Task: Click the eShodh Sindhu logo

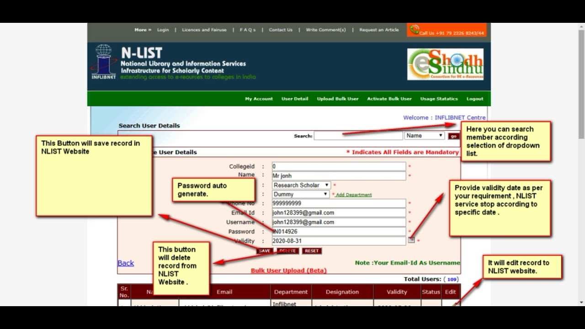Action: [x=445, y=64]
